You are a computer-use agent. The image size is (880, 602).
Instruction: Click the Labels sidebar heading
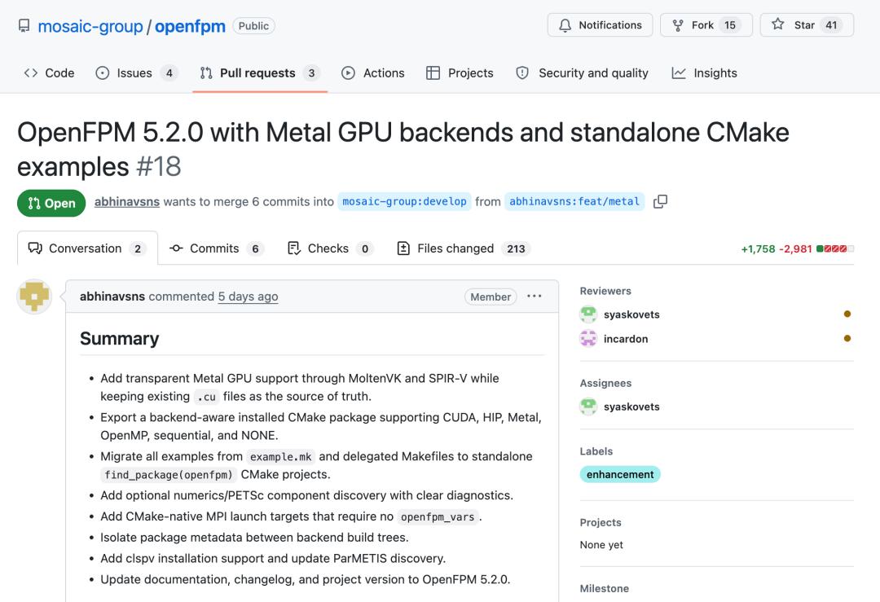coord(596,451)
